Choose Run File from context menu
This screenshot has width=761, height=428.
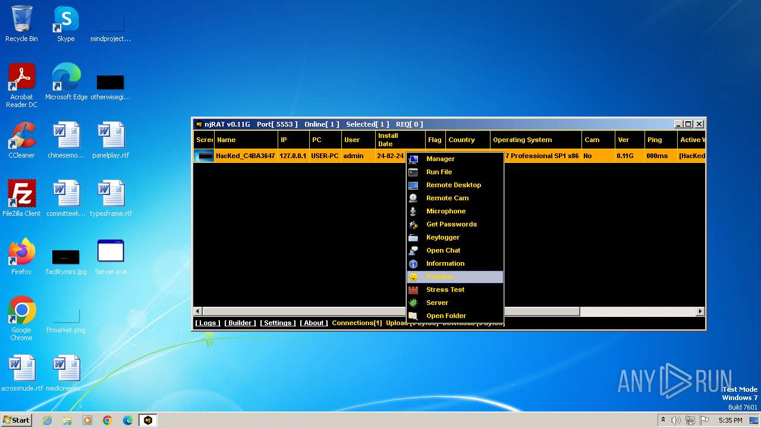point(455,172)
